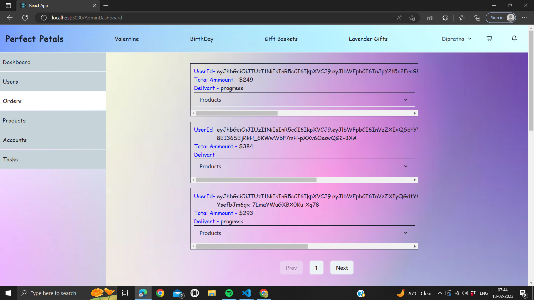Click the notification bell icon
This screenshot has width=534, height=300.
pos(514,39)
